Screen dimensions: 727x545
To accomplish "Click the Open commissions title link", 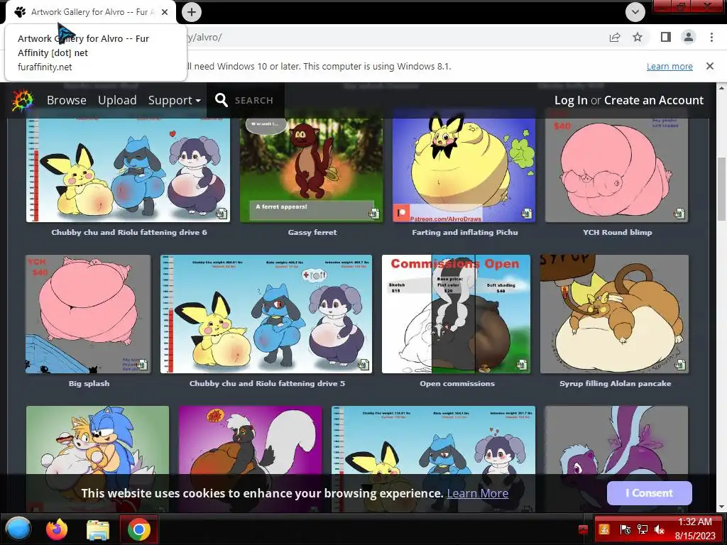I will pyautogui.click(x=457, y=383).
